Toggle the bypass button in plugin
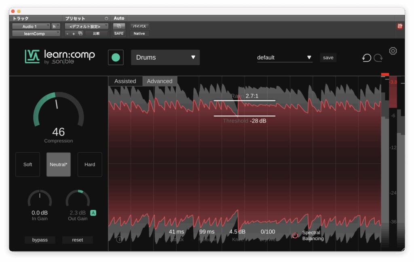The image size is (414, 262). [x=40, y=240]
